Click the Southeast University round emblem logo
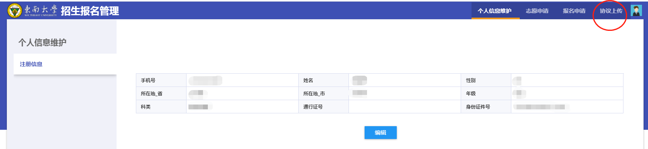The width and height of the screenshot is (648, 149). point(14,10)
